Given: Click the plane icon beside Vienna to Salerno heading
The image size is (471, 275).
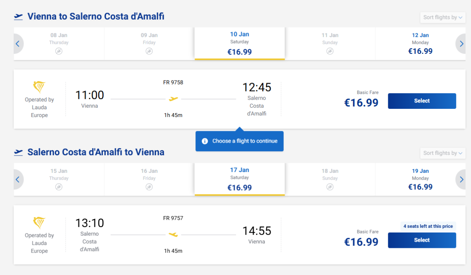Looking at the screenshot, I should 18,16.
